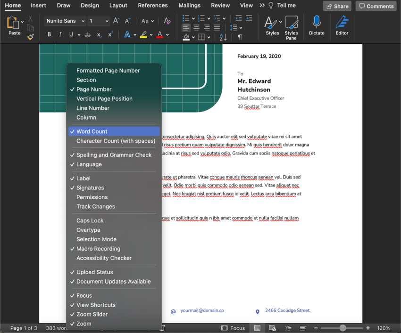Switch to the Review ribbon tab
The image size is (401, 333).
[x=220, y=5]
